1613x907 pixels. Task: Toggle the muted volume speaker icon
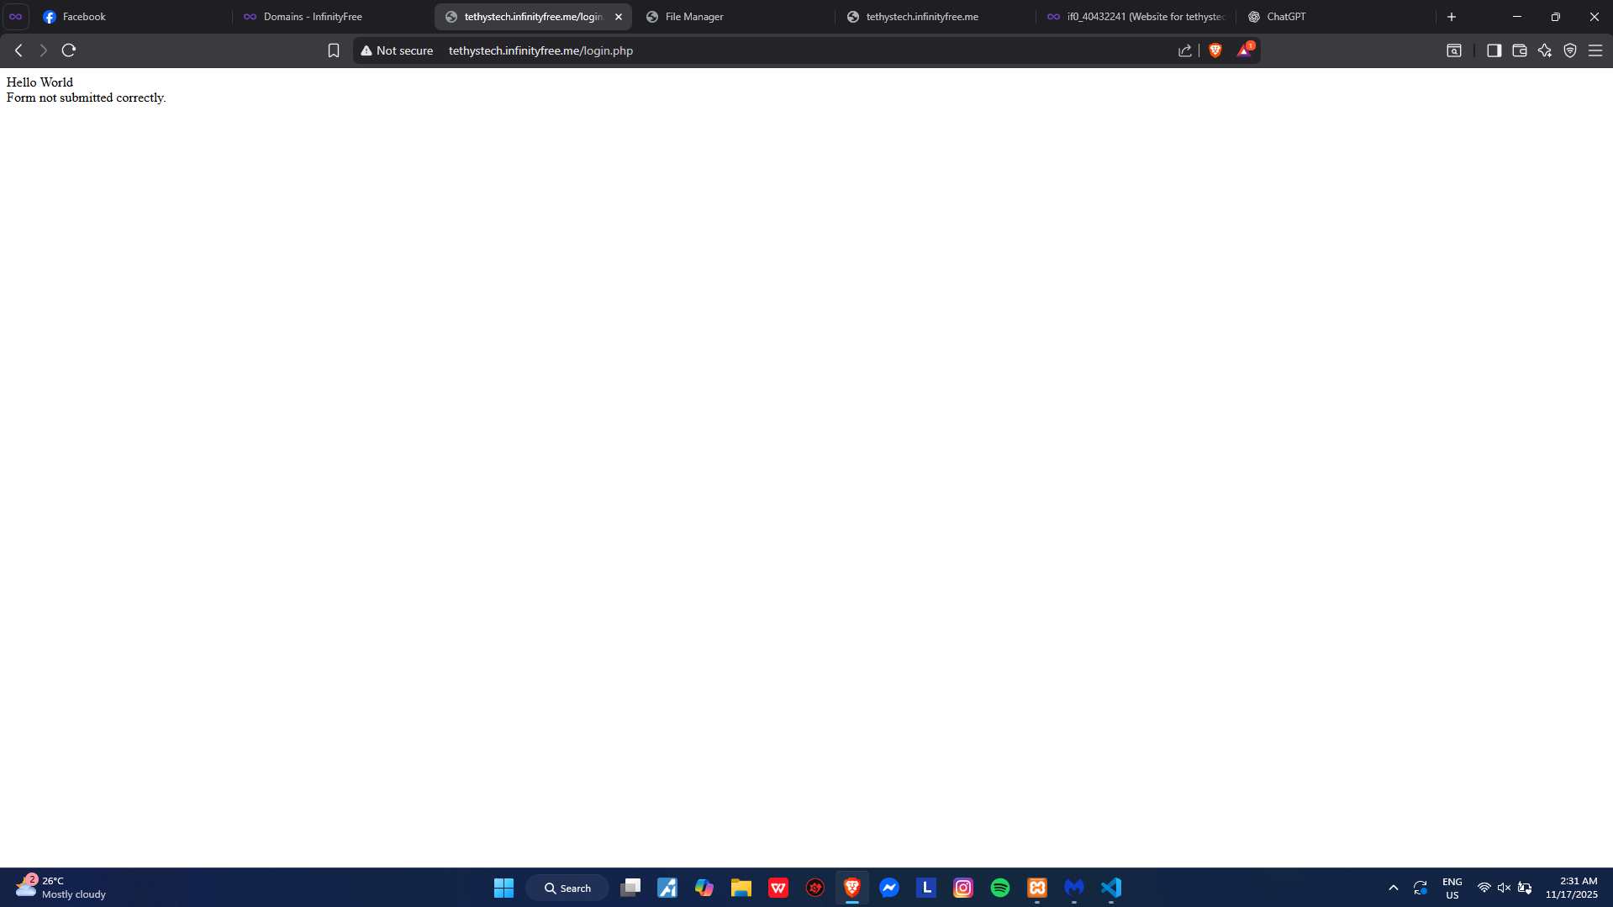[1504, 888]
